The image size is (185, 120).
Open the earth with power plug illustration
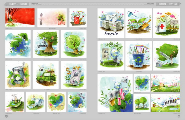18,44
